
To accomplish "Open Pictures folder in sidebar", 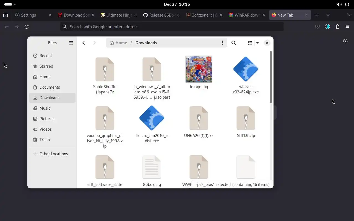I will click(x=52, y=119).
